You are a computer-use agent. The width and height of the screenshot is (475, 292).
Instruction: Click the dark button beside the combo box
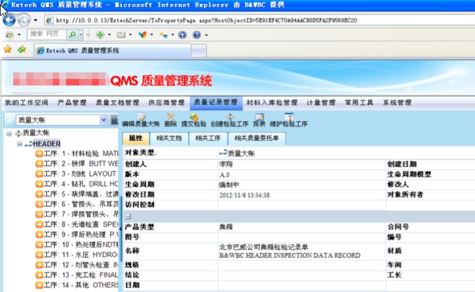[114, 120]
